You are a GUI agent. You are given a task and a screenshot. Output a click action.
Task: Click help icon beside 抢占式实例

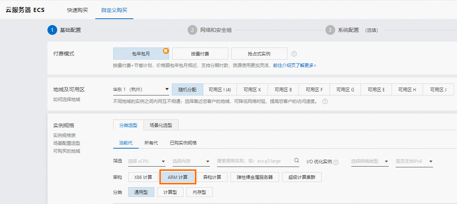(294, 54)
